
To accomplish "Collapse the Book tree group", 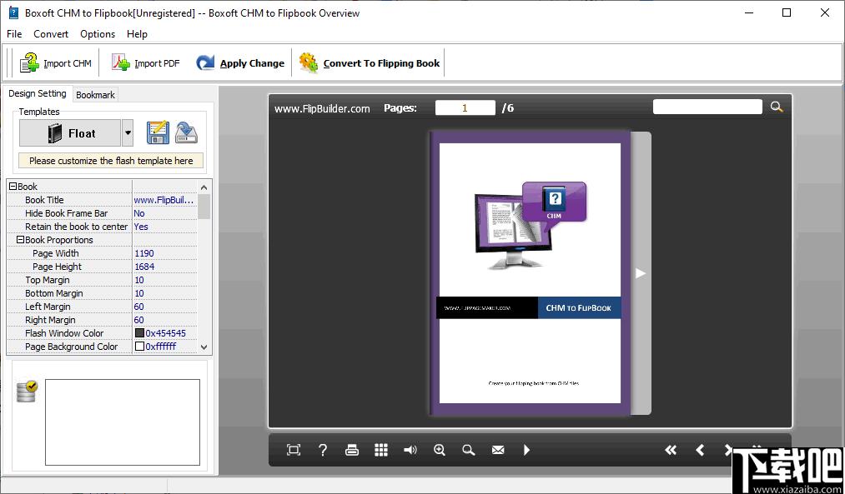I will tap(13, 187).
